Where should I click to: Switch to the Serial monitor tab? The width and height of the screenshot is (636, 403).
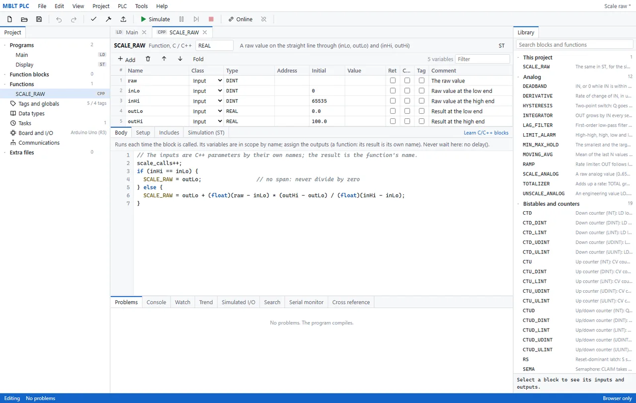306,302
